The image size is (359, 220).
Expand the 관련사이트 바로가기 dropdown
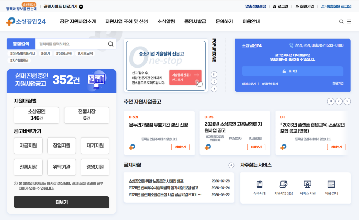63,7
